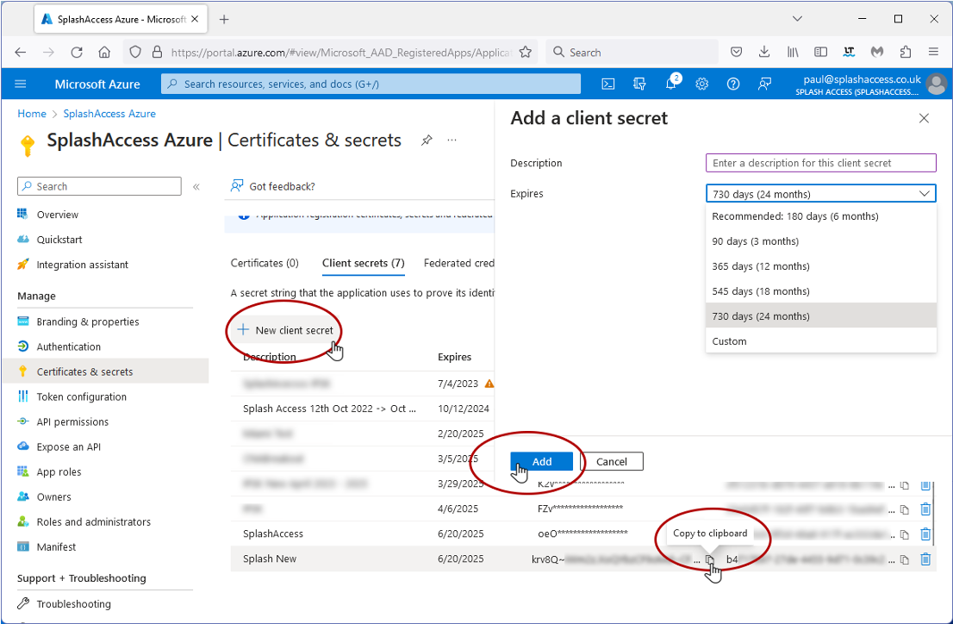Switch to the Federated credentials tab
Image resolution: width=953 pixels, height=624 pixels.
(x=459, y=264)
